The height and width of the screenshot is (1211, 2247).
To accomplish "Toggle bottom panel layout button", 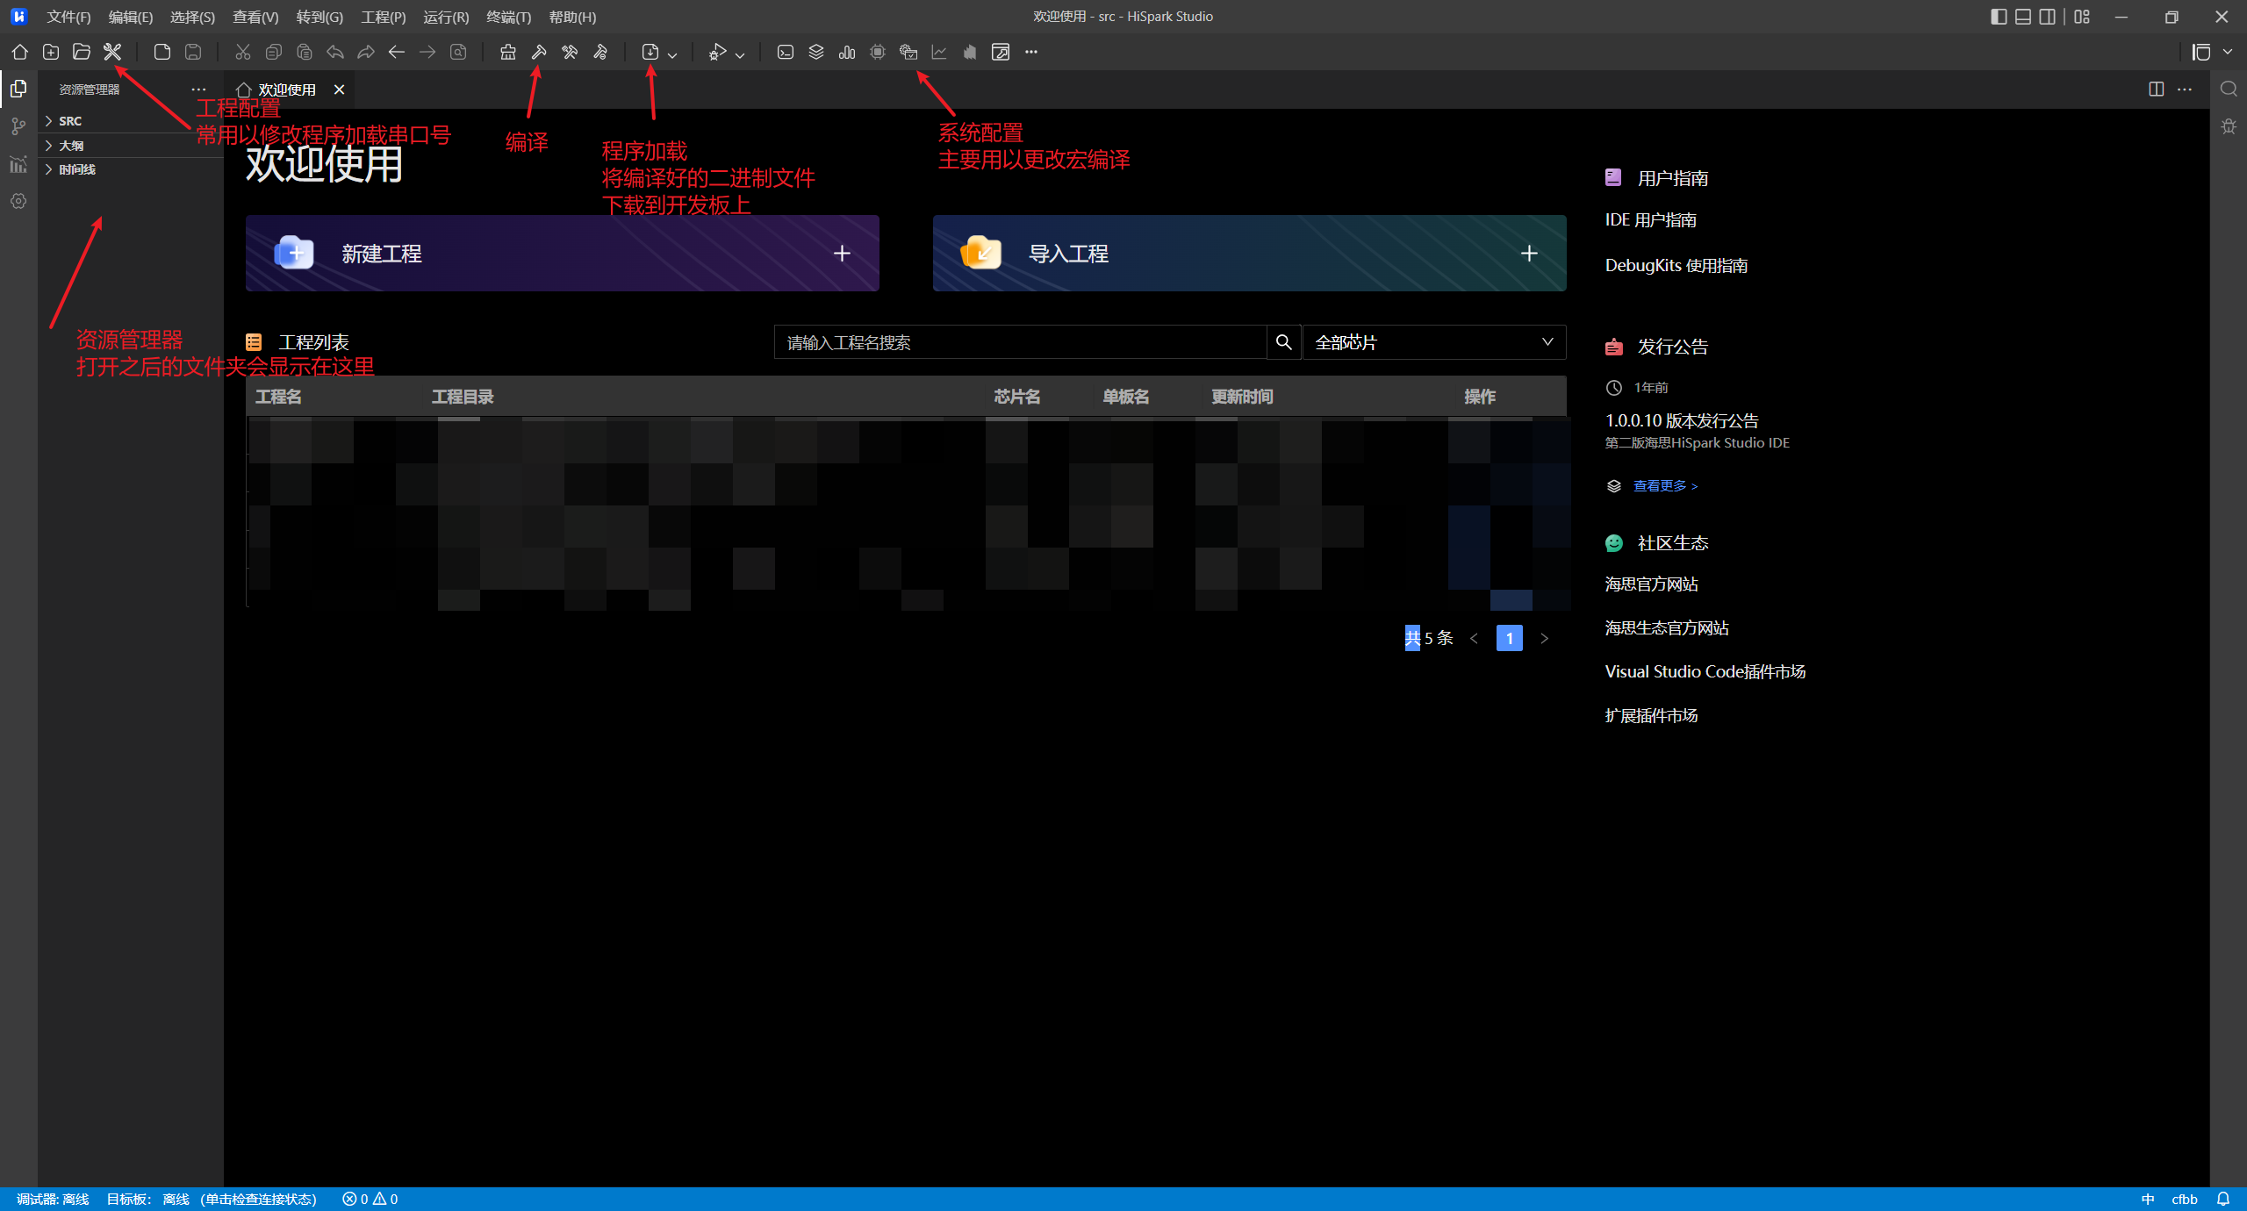I will click(2023, 17).
